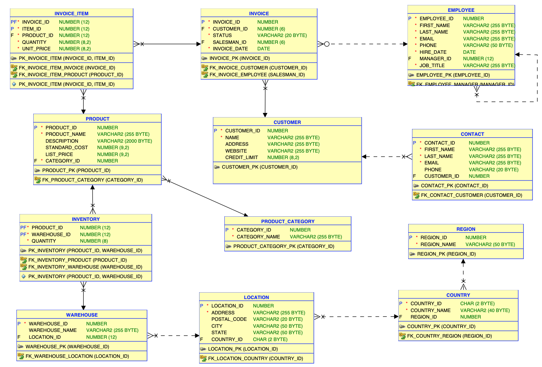Image resolution: width=542 pixels, height=367 pixels.
Task: Click the CREDIT_LIMIT column in CUSTOMER
Action: (x=242, y=158)
